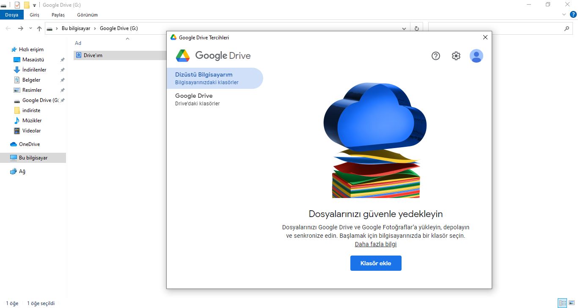Go forward in File Explorer

pos(20,28)
